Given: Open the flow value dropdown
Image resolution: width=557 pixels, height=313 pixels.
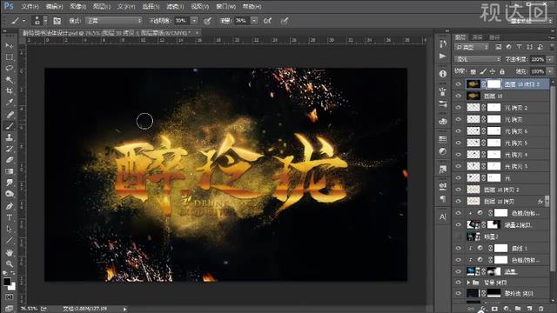Looking at the screenshot, I should point(254,21).
